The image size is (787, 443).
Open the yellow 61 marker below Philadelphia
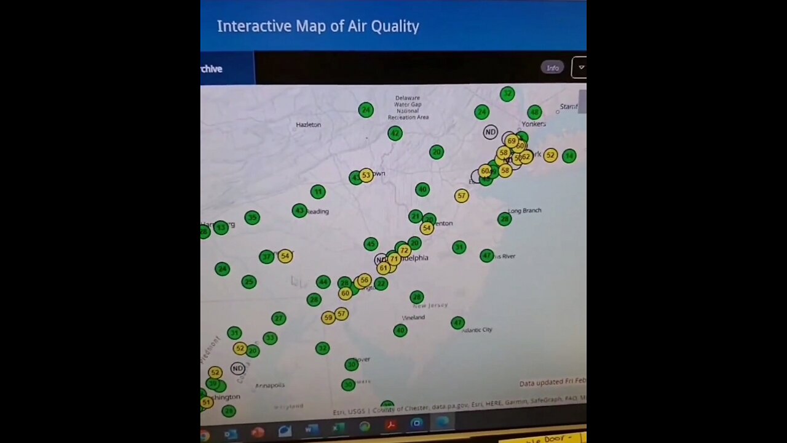[384, 268]
